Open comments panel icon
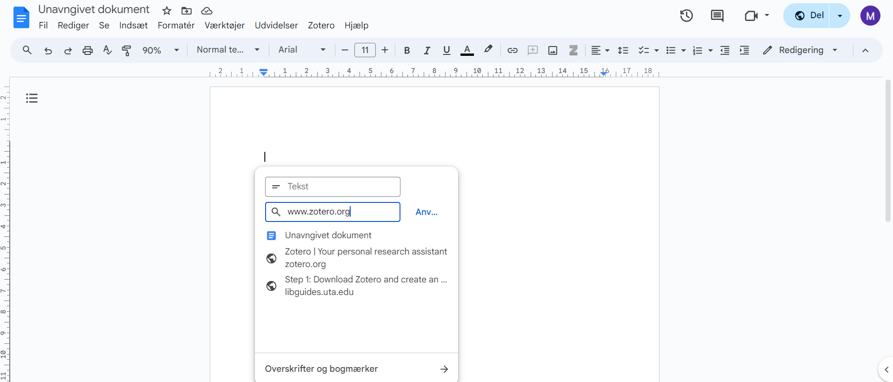Image resolution: width=893 pixels, height=382 pixels. click(717, 16)
